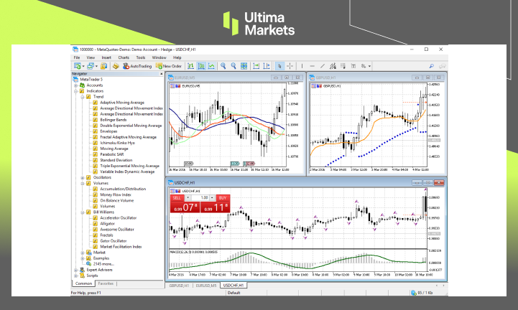Expand the Scripts node
Viewport: 518px width, 310px height.
pyautogui.click(x=75, y=276)
